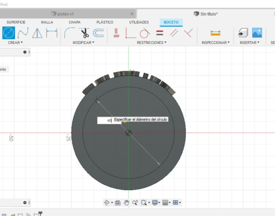The image size is (275, 216).
Task: Open the measure tool
Action: (215, 33)
